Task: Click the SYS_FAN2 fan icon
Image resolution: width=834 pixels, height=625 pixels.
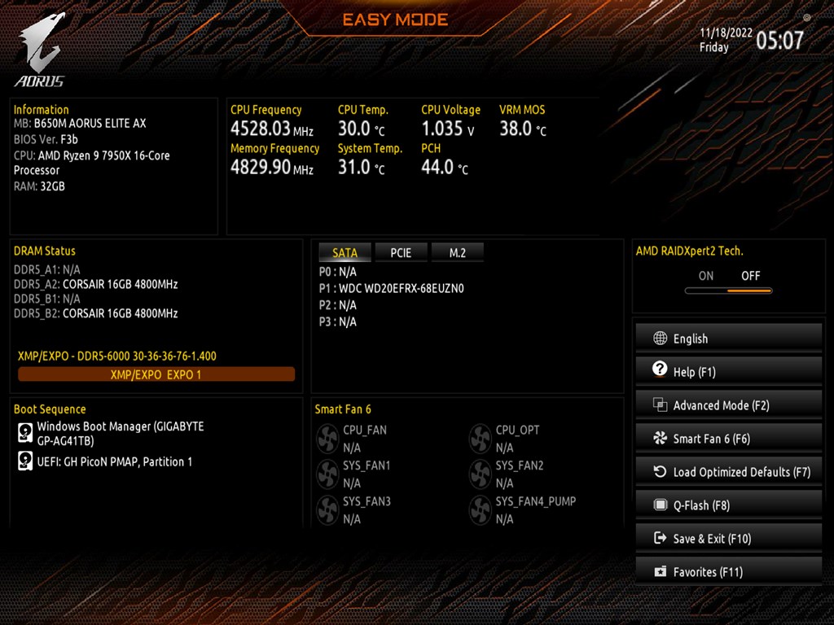Action: pyautogui.click(x=480, y=474)
